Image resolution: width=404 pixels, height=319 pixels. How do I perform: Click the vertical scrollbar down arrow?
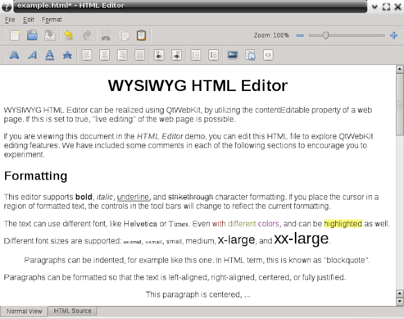pyautogui.click(x=399, y=301)
